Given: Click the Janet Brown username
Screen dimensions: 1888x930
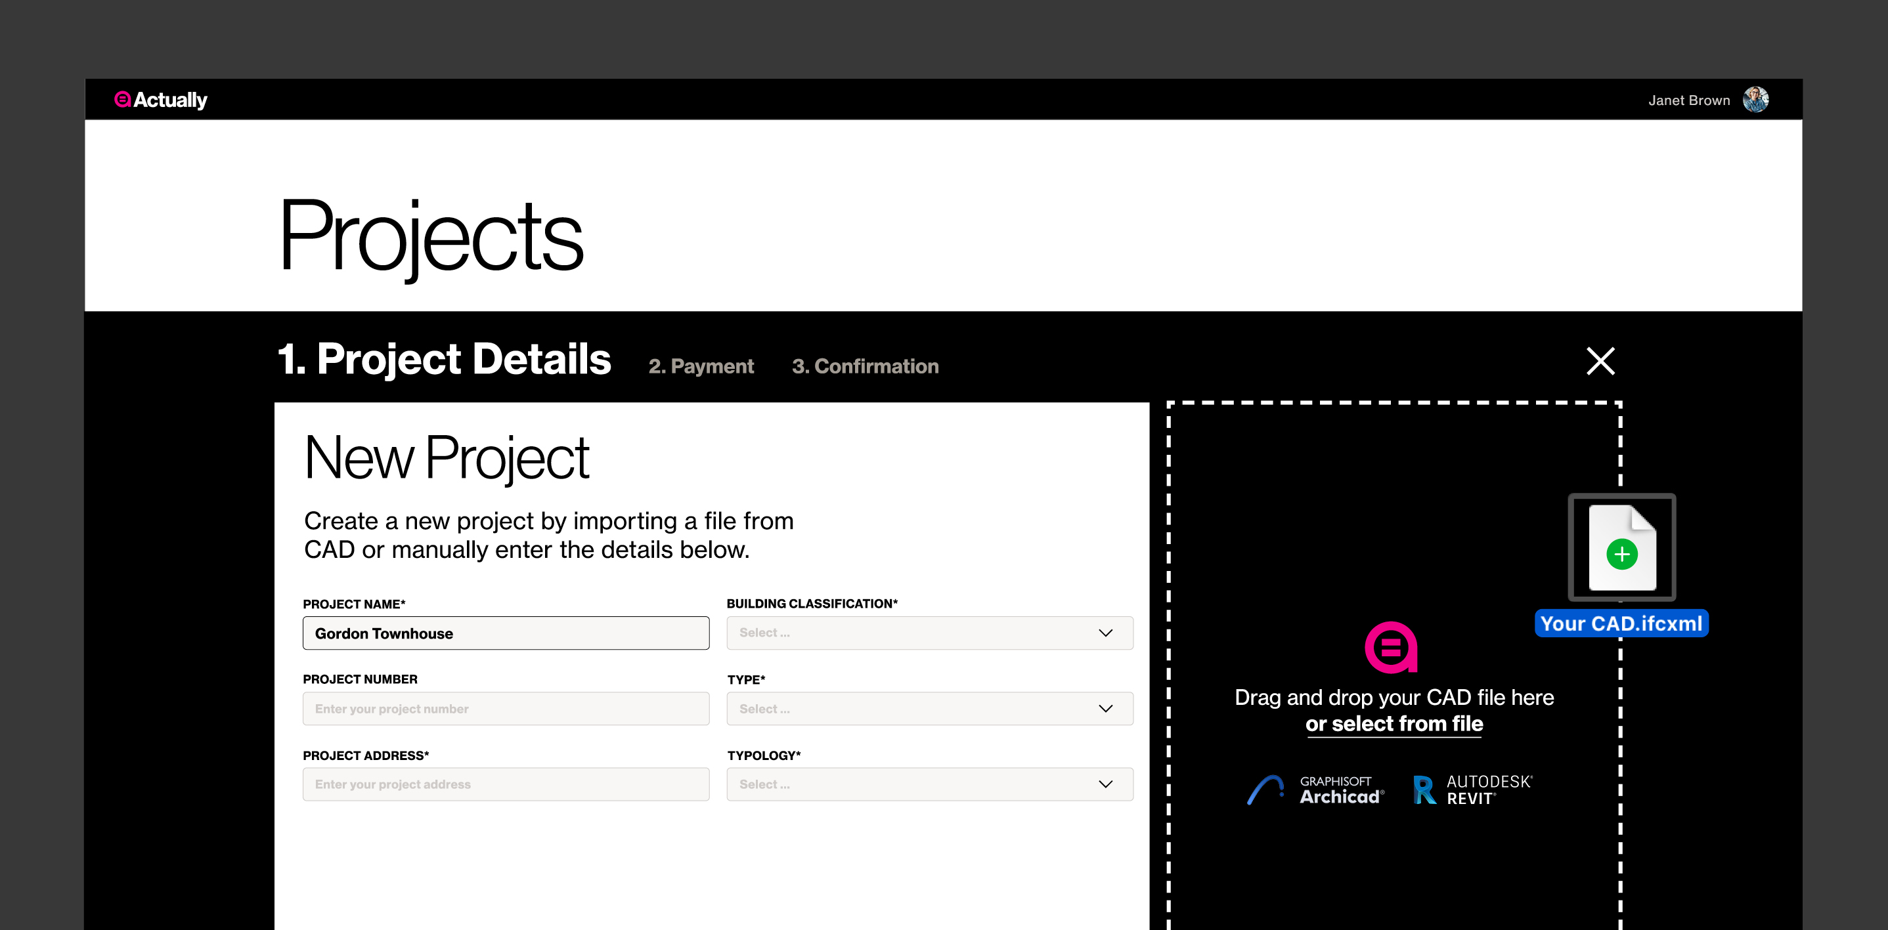Looking at the screenshot, I should 1688,100.
